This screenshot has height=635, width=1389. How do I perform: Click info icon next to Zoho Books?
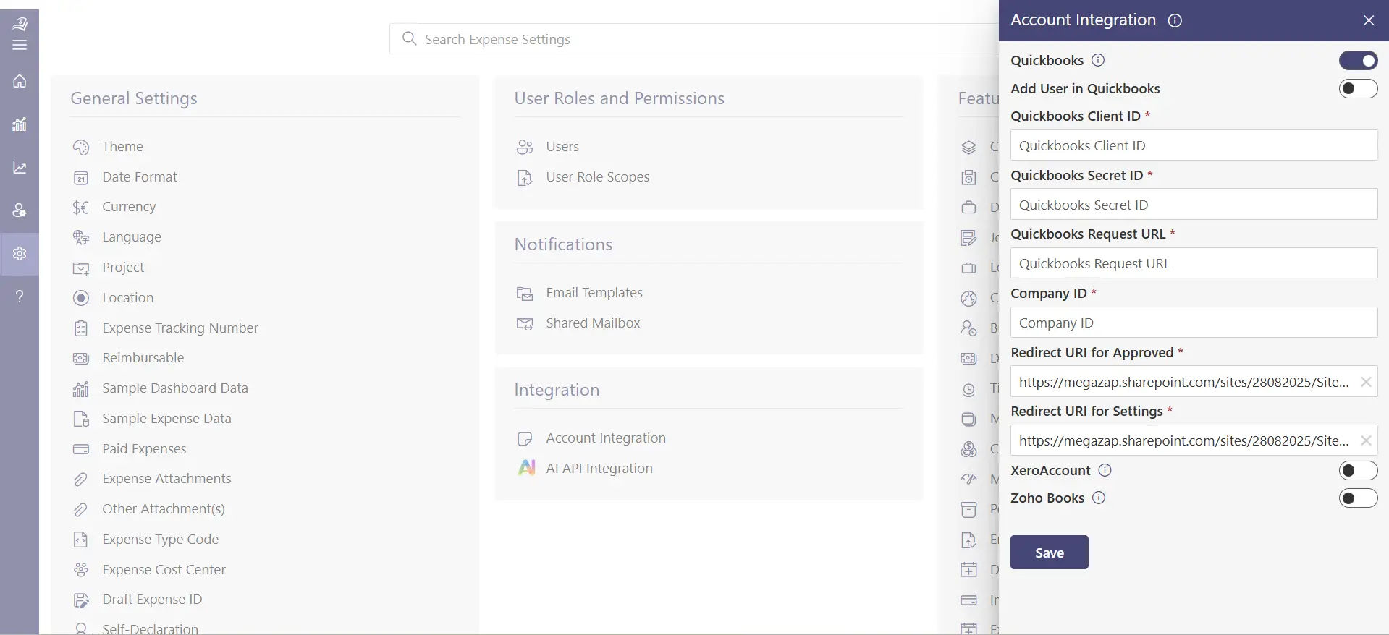point(1098,498)
